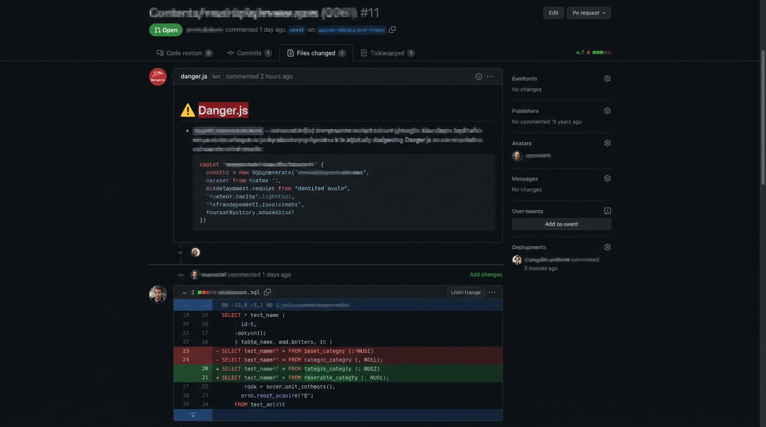Click diff stat bar beside .sql filename
Image resolution: width=766 pixels, height=427 pixels.
pos(207,292)
